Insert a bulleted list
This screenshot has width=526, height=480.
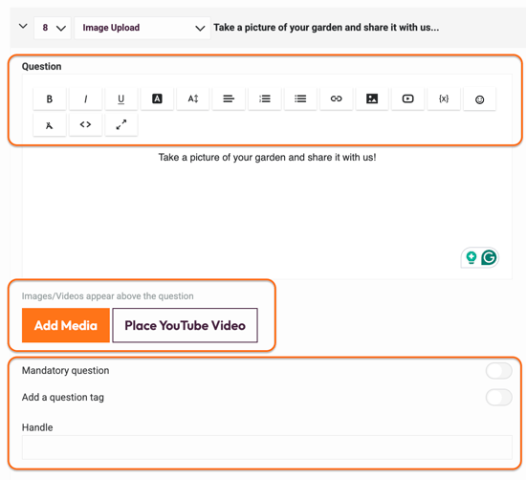click(x=300, y=98)
